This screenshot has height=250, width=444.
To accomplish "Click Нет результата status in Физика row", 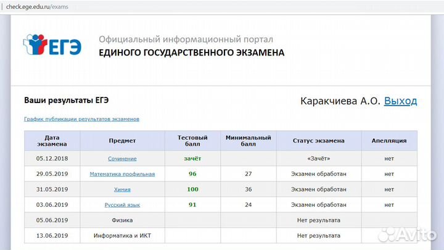I will [319, 220].
